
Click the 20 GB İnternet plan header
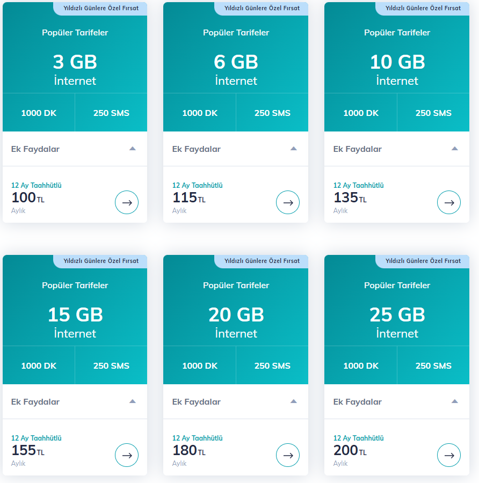coord(236,323)
